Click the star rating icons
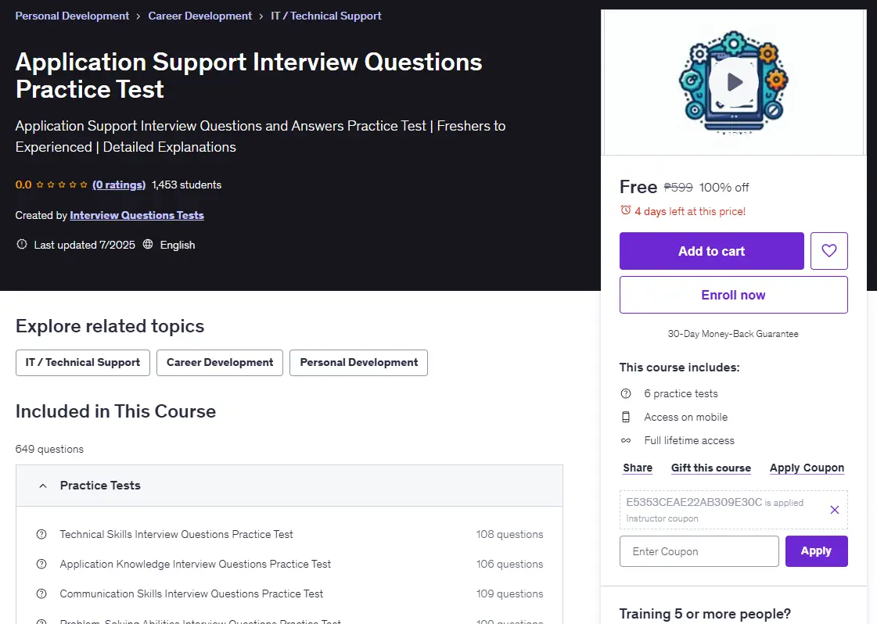The height and width of the screenshot is (624, 877). point(62,185)
